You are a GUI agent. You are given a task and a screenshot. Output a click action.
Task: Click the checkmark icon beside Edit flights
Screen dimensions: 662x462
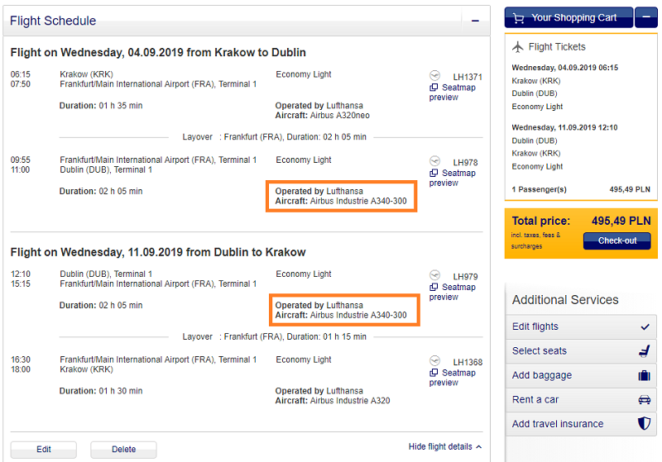click(645, 326)
